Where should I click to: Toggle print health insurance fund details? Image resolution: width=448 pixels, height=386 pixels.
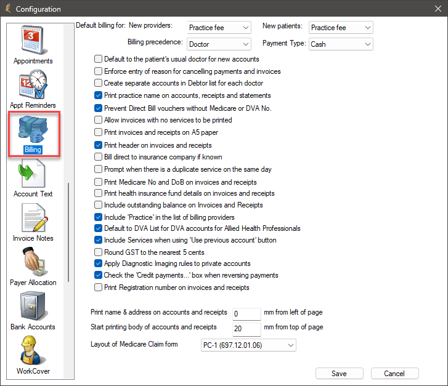pyautogui.click(x=98, y=193)
